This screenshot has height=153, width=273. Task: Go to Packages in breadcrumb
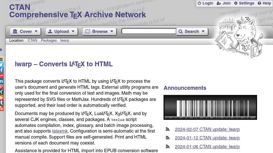49,41
